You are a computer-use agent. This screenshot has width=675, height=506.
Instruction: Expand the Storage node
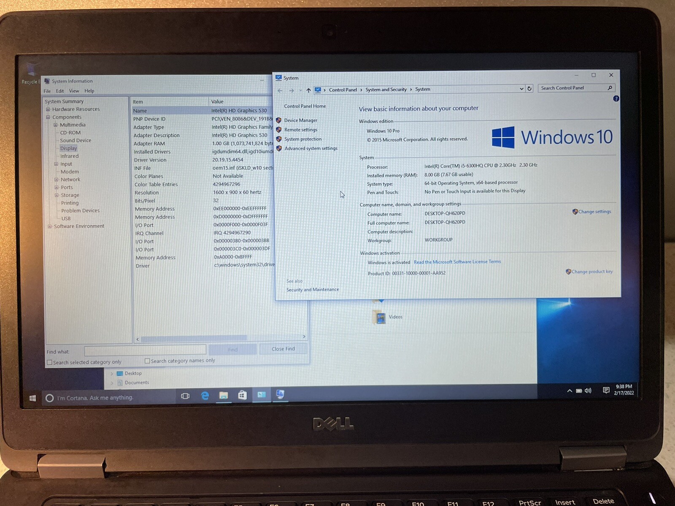point(57,195)
